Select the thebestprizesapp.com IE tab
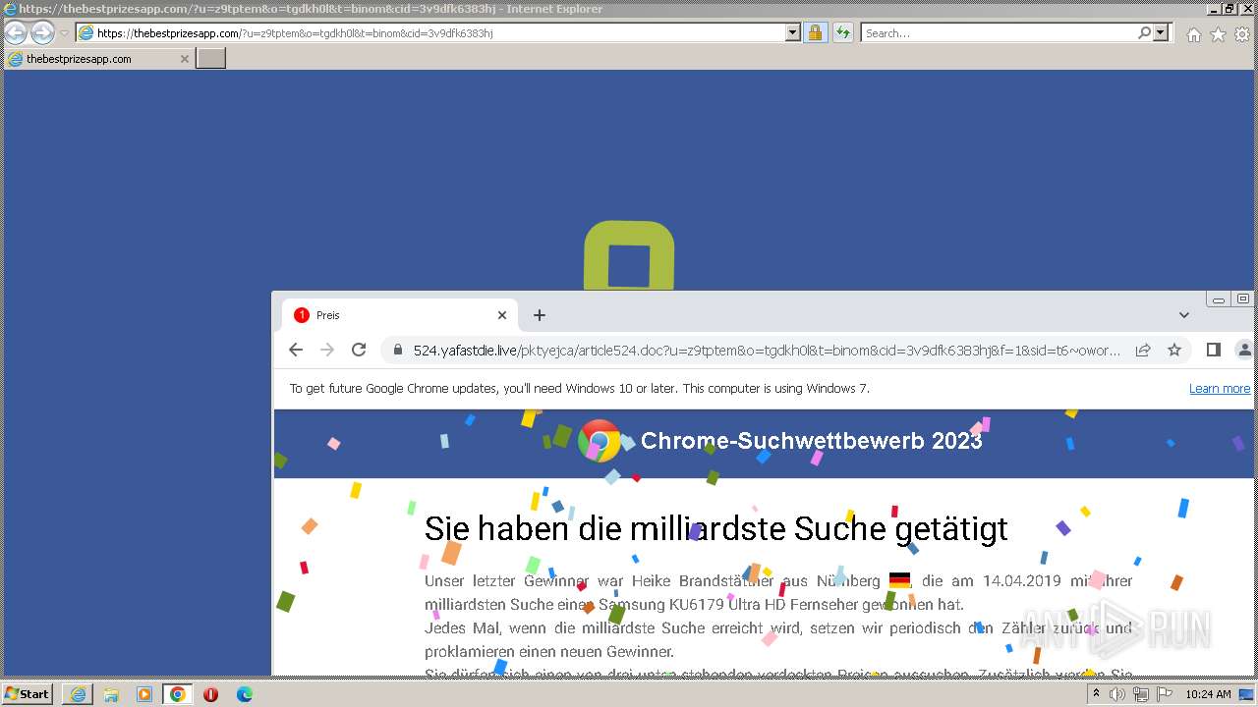Screen dimensions: 1258x707 click(x=98, y=59)
